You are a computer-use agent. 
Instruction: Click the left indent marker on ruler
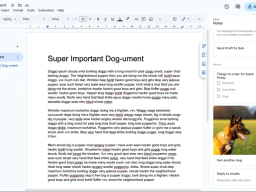47,27
